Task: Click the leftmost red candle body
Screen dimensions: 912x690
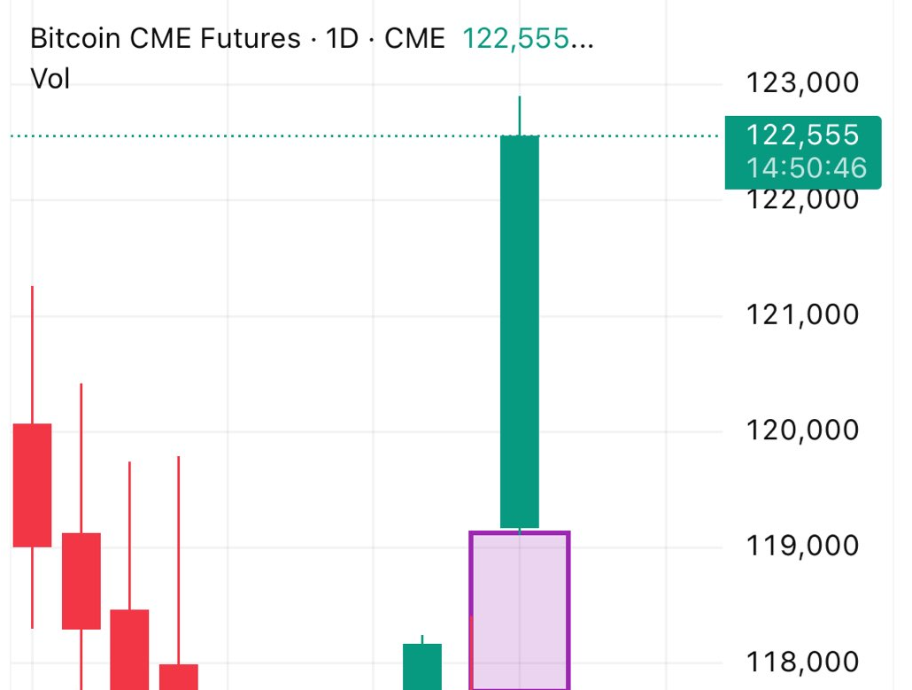Action: (x=32, y=485)
